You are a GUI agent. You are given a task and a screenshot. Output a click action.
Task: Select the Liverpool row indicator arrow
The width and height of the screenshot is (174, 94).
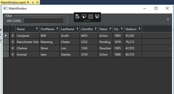pos(6,35)
